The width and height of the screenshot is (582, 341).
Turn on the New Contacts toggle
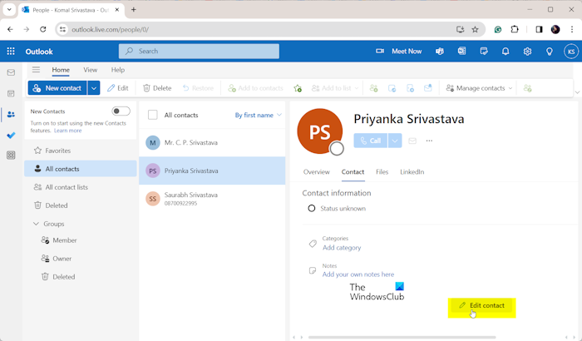click(x=121, y=111)
